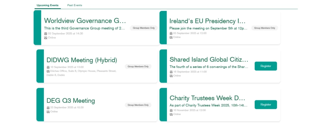Click Group Members Only badge on DEG Q3 Meeting
The width and height of the screenshot is (319, 127).
(138, 105)
